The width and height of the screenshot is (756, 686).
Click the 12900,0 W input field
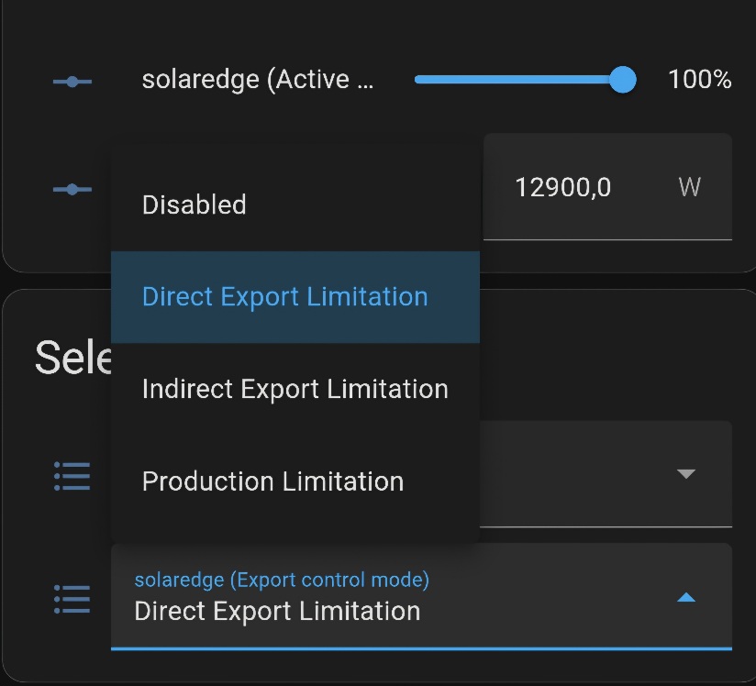tap(607, 186)
